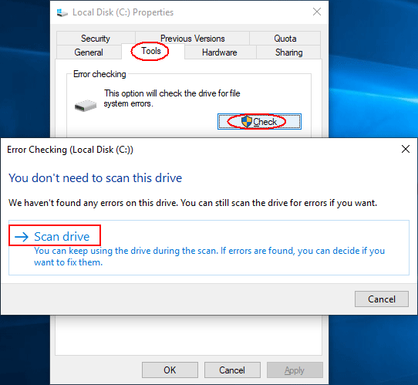Switch to the Security tab
This screenshot has width=418, height=385.
[96, 39]
